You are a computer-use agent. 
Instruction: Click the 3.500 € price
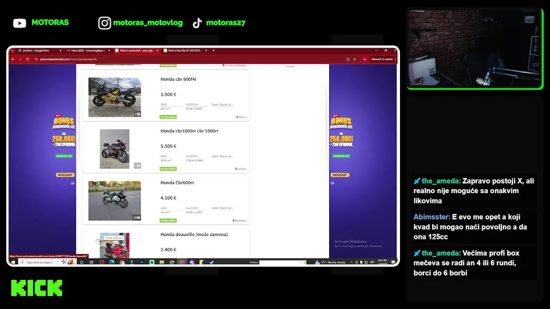(x=168, y=94)
